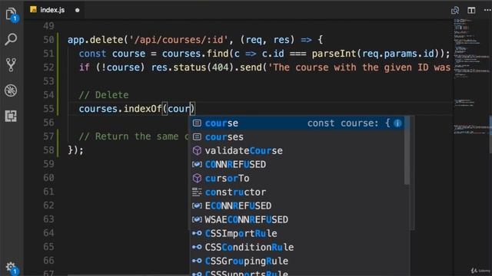This screenshot has height=276, width=492.
Task: Choose the 'CONNREFUSED' suggestion
Action: tap(298, 164)
